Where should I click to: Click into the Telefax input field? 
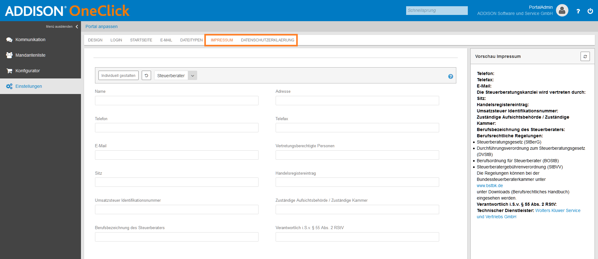click(x=357, y=128)
